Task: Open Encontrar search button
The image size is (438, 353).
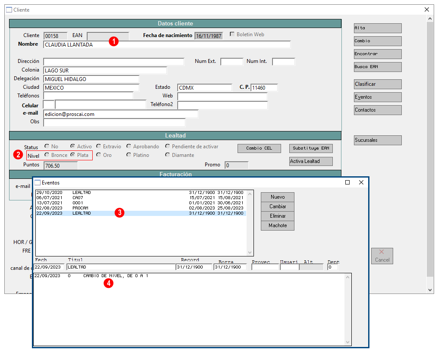Action: click(378, 54)
